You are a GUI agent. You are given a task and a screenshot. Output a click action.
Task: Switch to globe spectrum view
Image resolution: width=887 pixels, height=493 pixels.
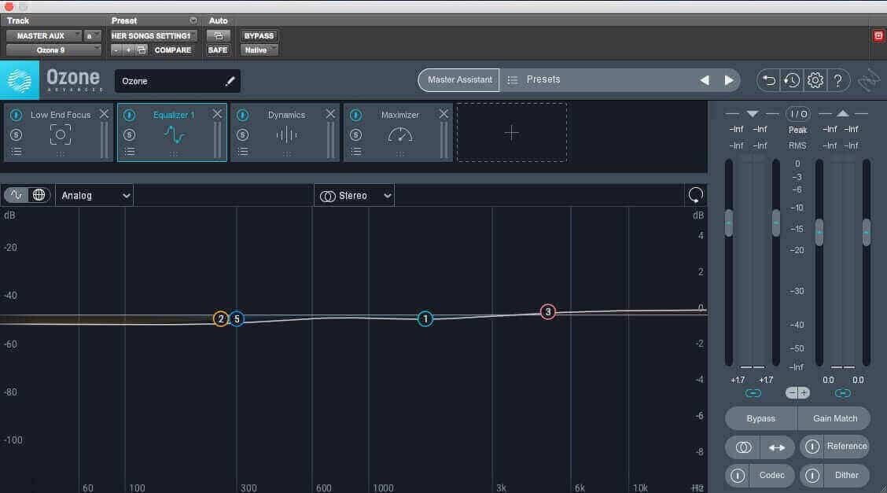(x=39, y=195)
